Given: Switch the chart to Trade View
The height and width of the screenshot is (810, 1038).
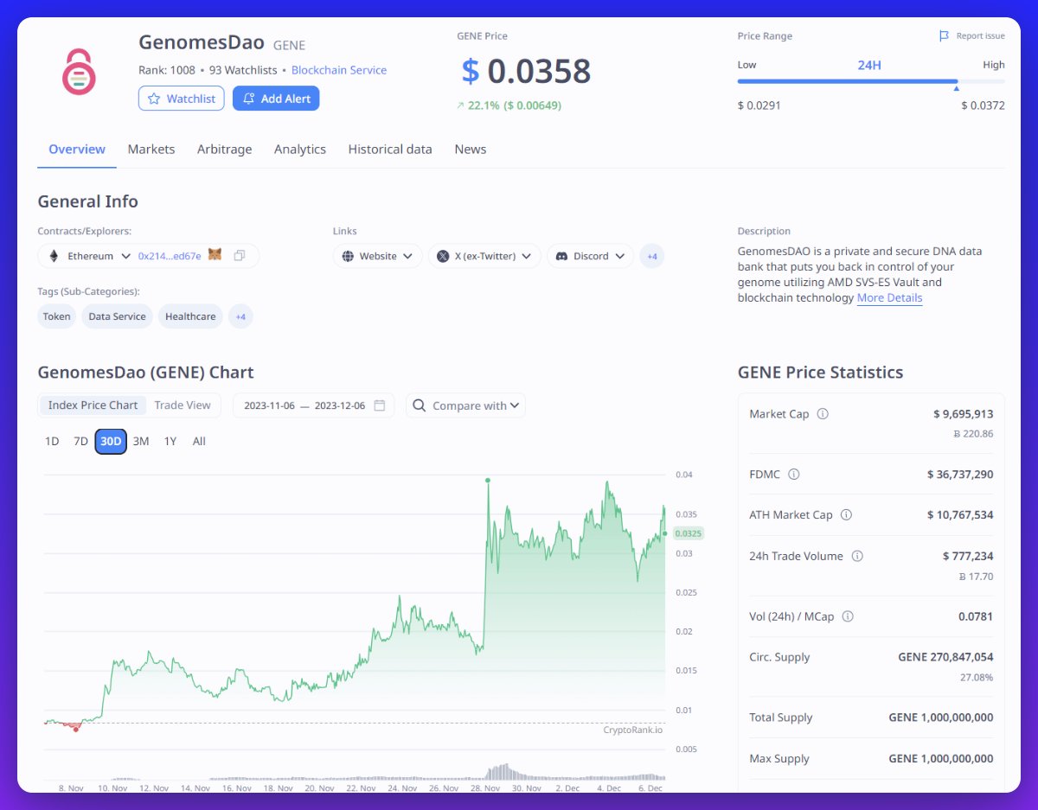Looking at the screenshot, I should tap(183, 405).
